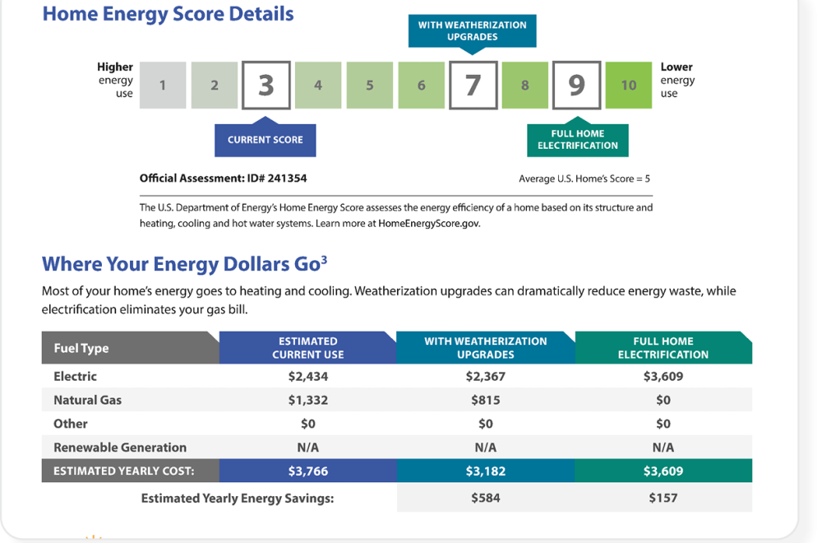Screen dimensions: 822x543
Task: Click the With Weatherization Upgrades callout above the scale
Action: click(x=473, y=31)
